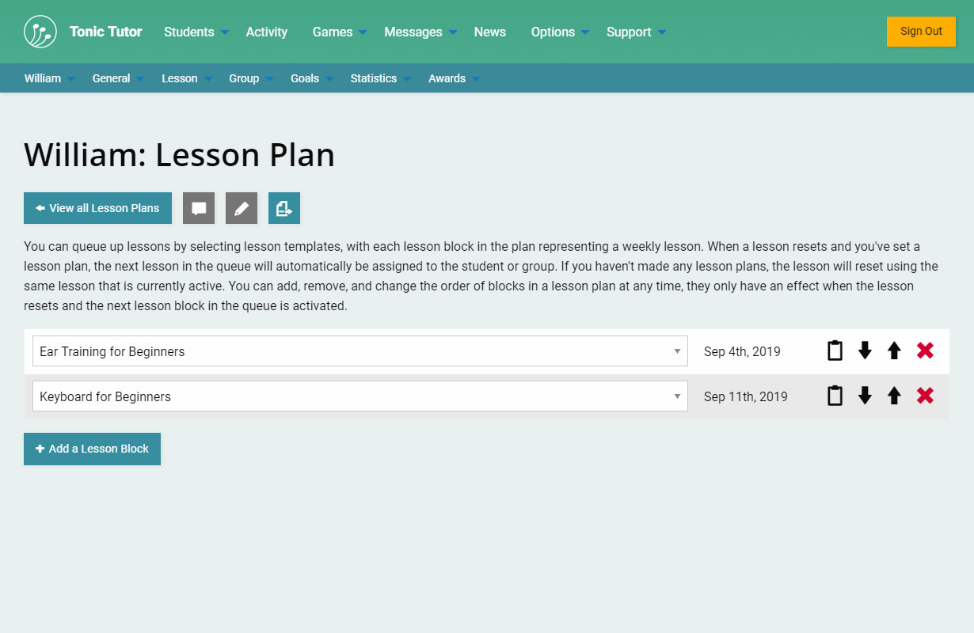The width and height of the screenshot is (974, 633).
Task: Move Ear Training lesson block down
Action: click(x=865, y=351)
